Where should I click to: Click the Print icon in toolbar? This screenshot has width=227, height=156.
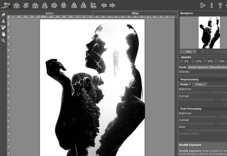pos(54,5)
